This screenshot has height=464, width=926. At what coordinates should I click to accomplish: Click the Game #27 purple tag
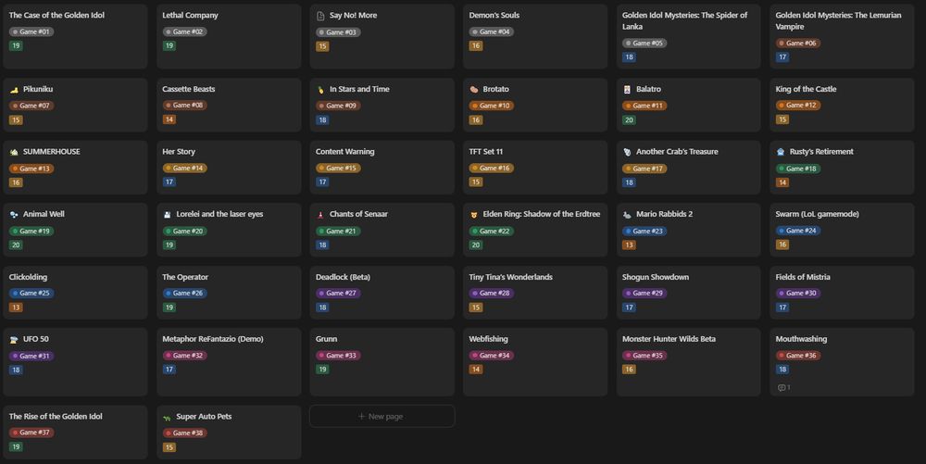[338, 294]
